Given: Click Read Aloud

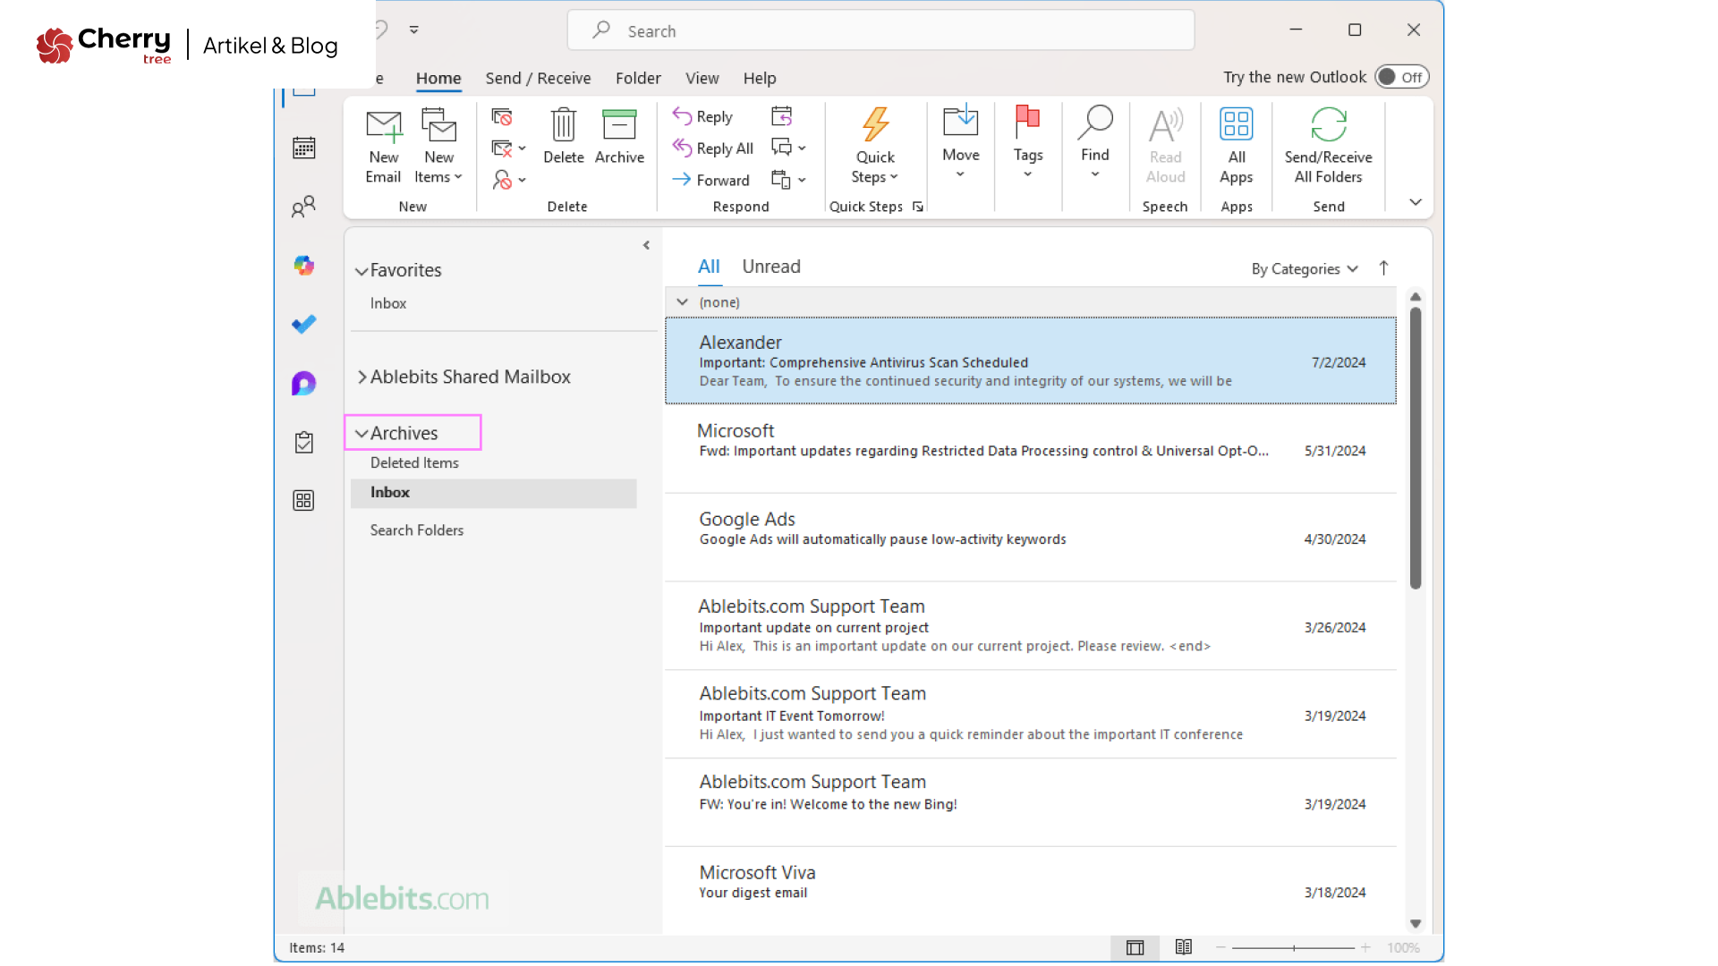Looking at the screenshot, I should pyautogui.click(x=1165, y=146).
